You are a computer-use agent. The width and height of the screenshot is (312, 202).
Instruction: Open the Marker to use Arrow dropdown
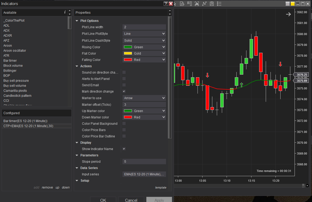point(144,98)
